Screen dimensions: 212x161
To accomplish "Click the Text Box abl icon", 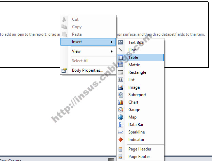I will tap(121, 42).
